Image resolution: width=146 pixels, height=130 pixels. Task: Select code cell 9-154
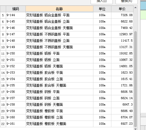[16, 79]
